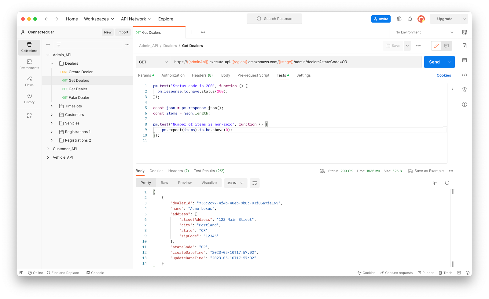Click the New button

pos(108,32)
